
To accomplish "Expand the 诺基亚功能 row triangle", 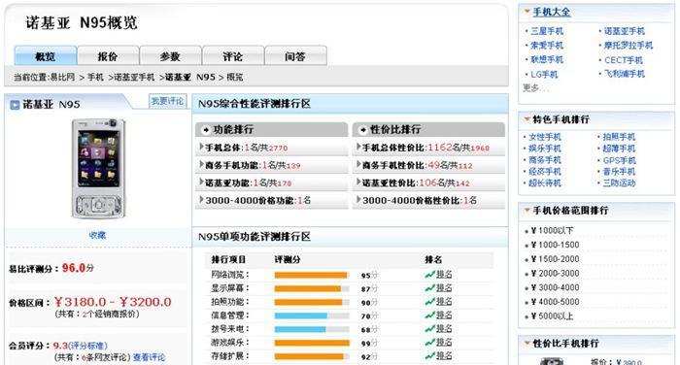I will (x=201, y=182).
